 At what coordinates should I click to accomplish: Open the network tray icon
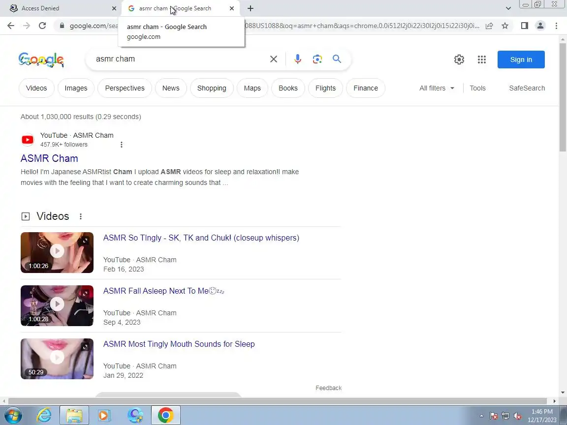[505, 416]
